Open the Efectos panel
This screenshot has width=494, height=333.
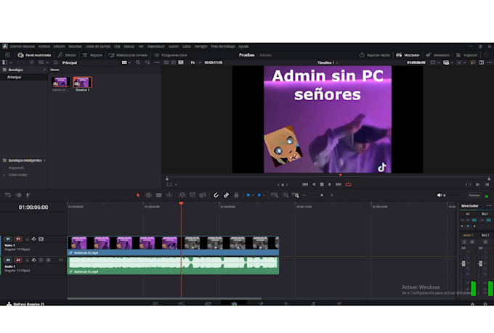pos(67,55)
